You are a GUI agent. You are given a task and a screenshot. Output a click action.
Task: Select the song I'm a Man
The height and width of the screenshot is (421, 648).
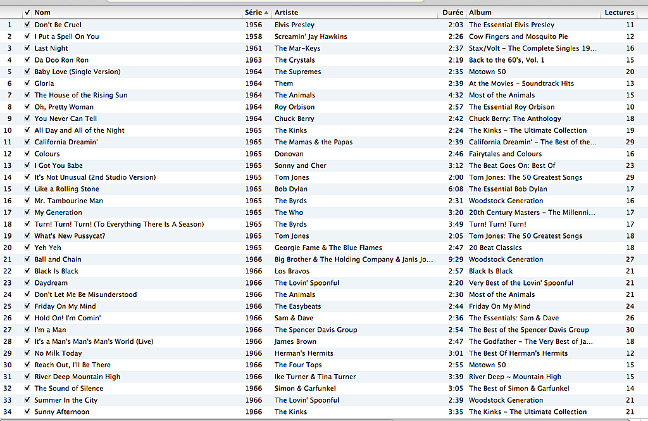click(50, 330)
